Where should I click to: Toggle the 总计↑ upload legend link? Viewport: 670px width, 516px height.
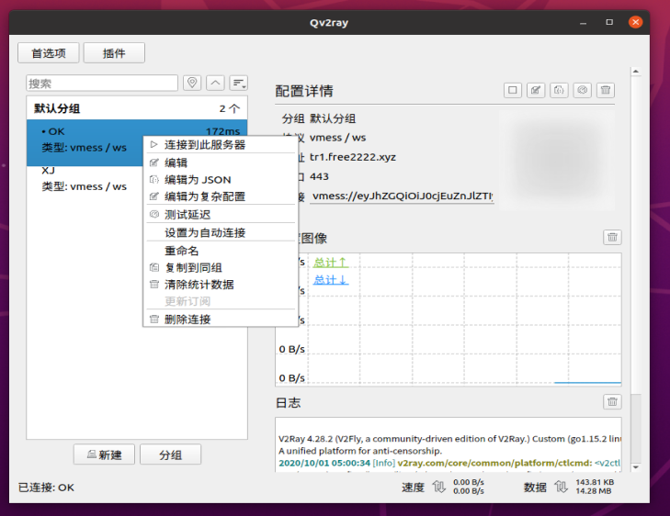pos(330,262)
